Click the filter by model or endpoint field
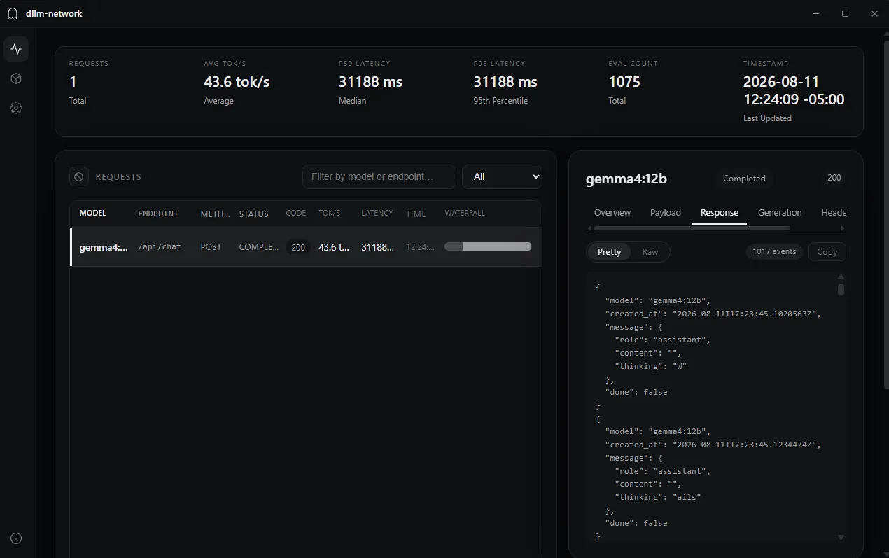Image resolution: width=889 pixels, height=558 pixels. click(379, 176)
